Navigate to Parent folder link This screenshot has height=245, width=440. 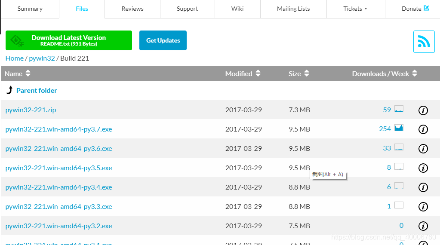pos(37,91)
